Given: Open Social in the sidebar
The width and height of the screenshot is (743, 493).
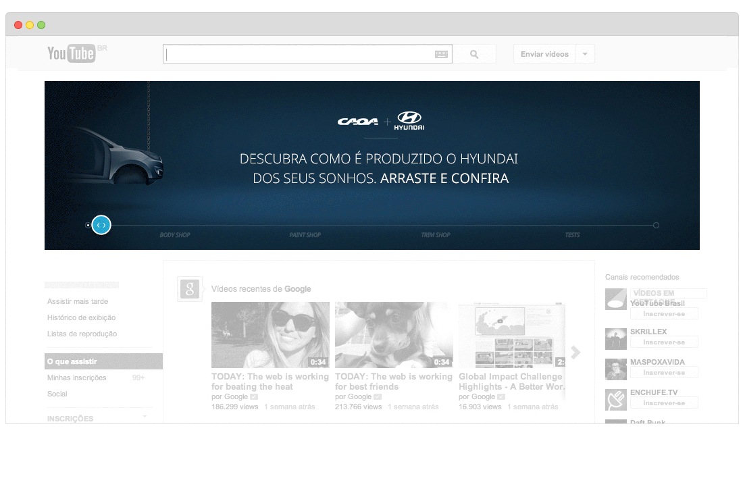Looking at the screenshot, I should tap(57, 394).
